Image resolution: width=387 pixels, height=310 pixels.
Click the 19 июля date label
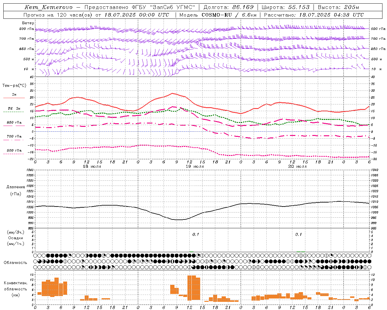point(195,167)
